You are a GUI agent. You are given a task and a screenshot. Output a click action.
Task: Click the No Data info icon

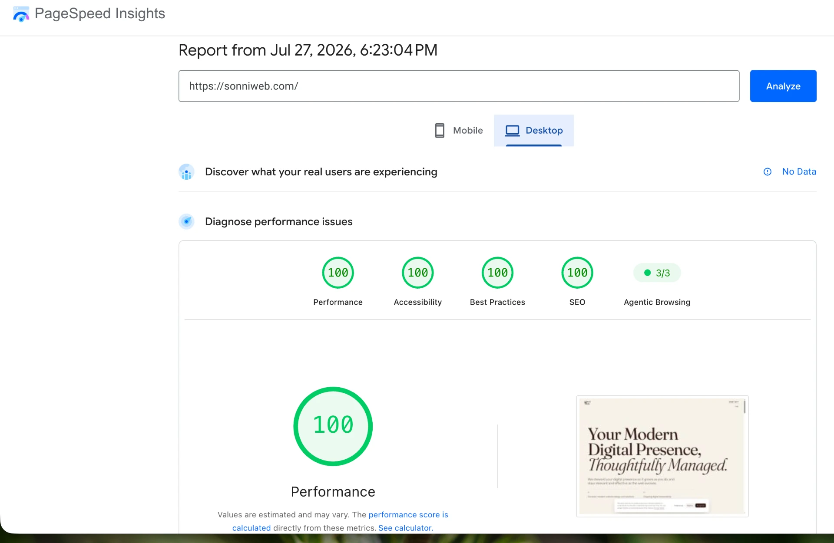[x=768, y=172]
